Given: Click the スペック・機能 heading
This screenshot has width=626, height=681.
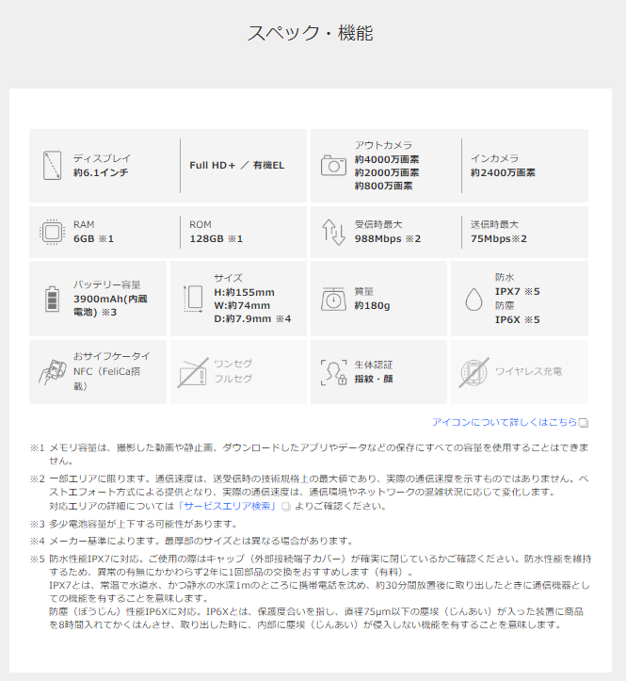Looking at the screenshot, I should click(x=311, y=33).
